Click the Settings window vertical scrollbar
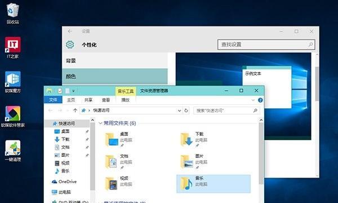338x203 pixels. point(317,84)
